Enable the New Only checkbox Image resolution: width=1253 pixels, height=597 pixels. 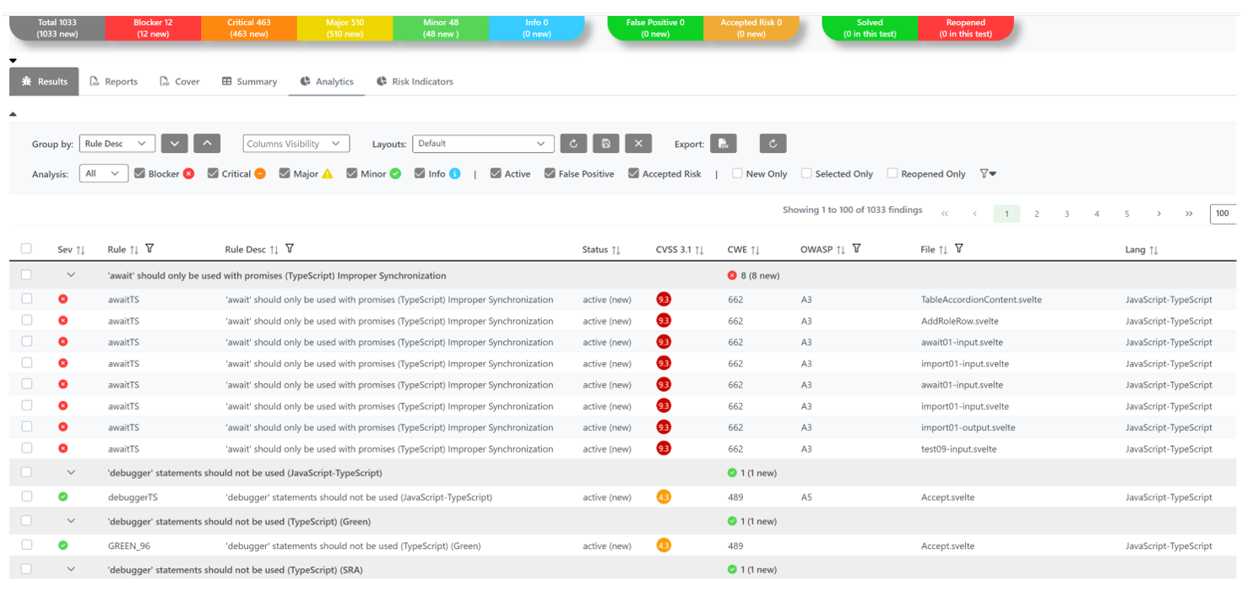point(737,174)
